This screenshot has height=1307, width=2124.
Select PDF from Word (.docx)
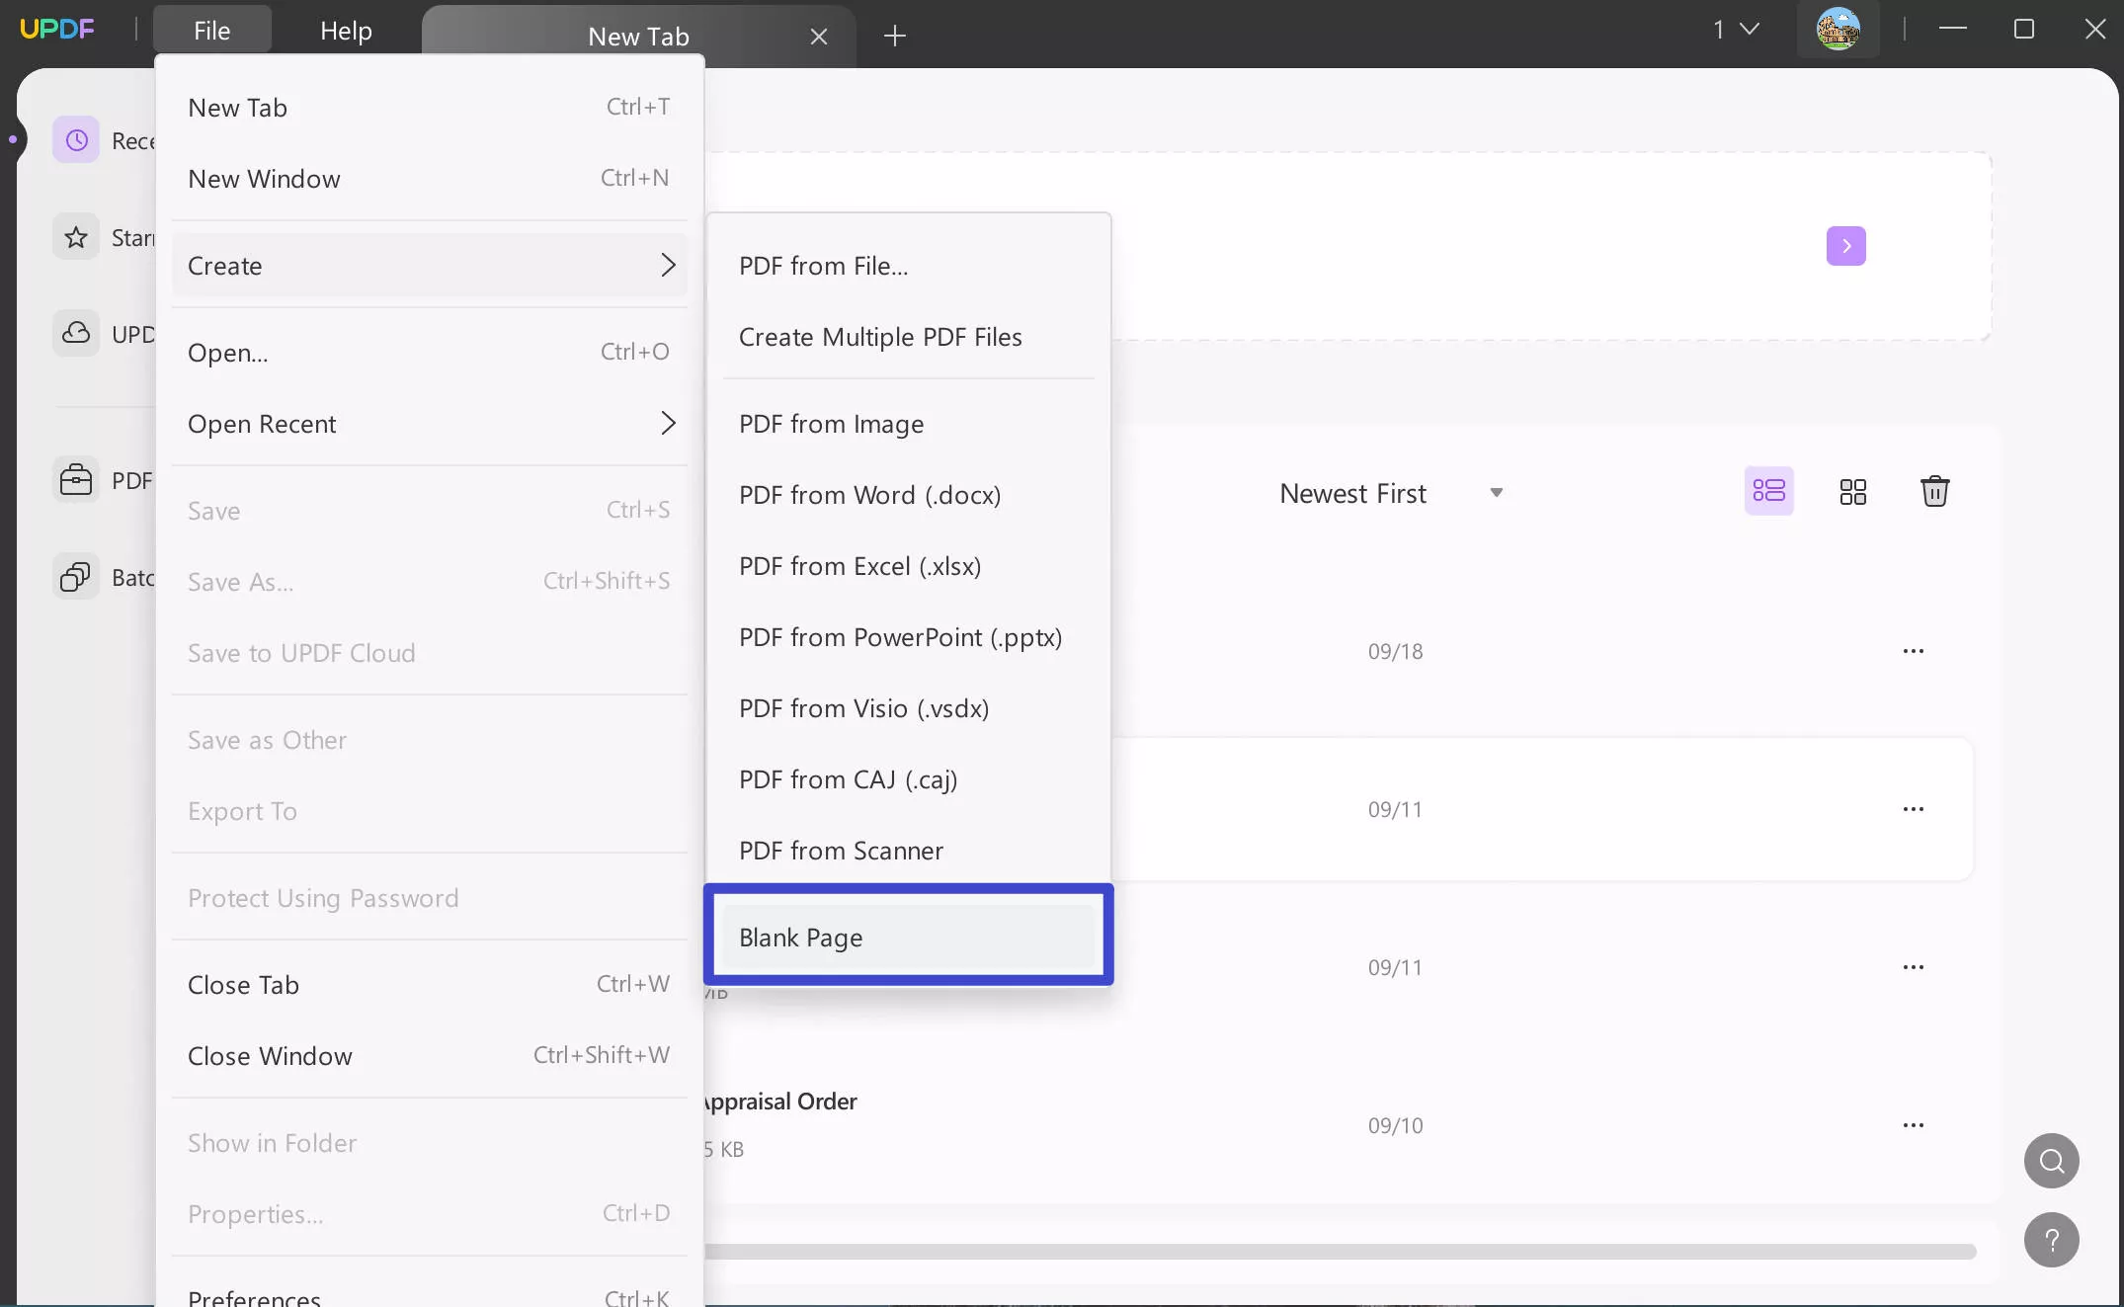pos(908,495)
